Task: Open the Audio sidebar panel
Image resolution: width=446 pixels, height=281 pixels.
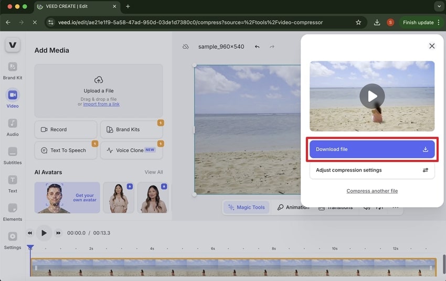Action: pyautogui.click(x=13, y=127)
